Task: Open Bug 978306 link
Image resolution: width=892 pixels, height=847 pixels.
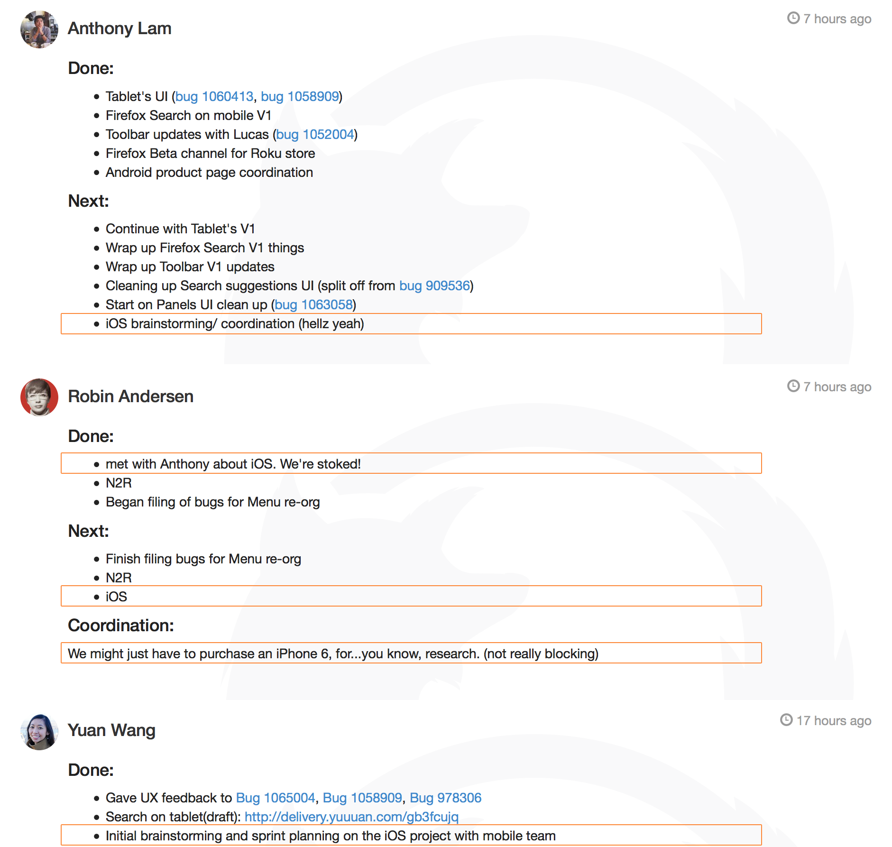Action: tap(445, 798)
